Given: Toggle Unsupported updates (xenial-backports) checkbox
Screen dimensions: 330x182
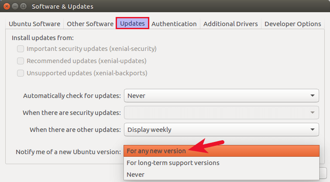Looking at the screenshot, I should click(21, 73).
